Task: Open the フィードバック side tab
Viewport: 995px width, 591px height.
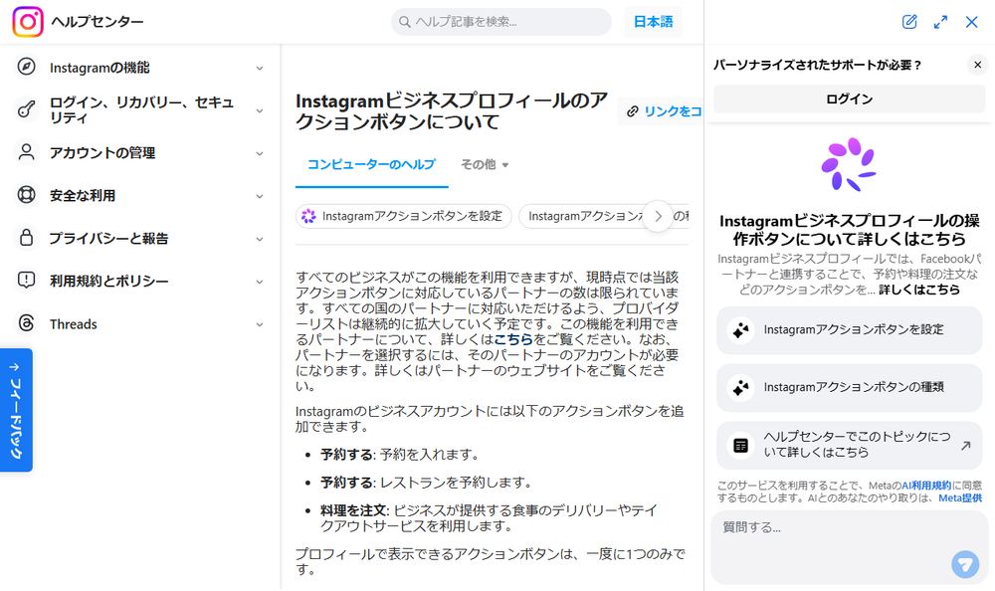Action: [16, 410]
